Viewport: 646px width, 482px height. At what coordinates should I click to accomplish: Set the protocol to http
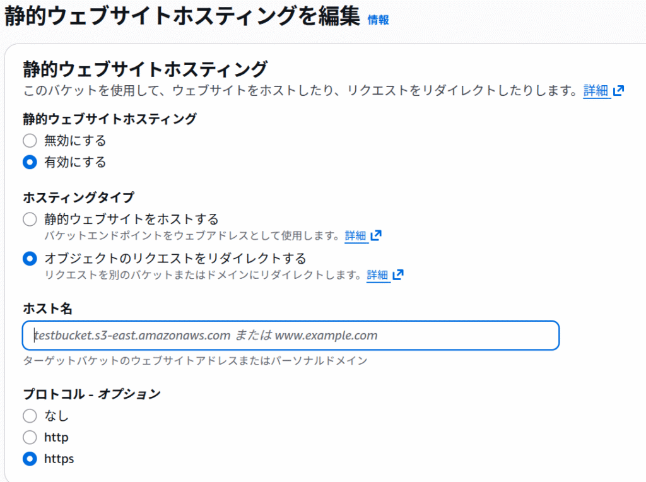[30, 437]
